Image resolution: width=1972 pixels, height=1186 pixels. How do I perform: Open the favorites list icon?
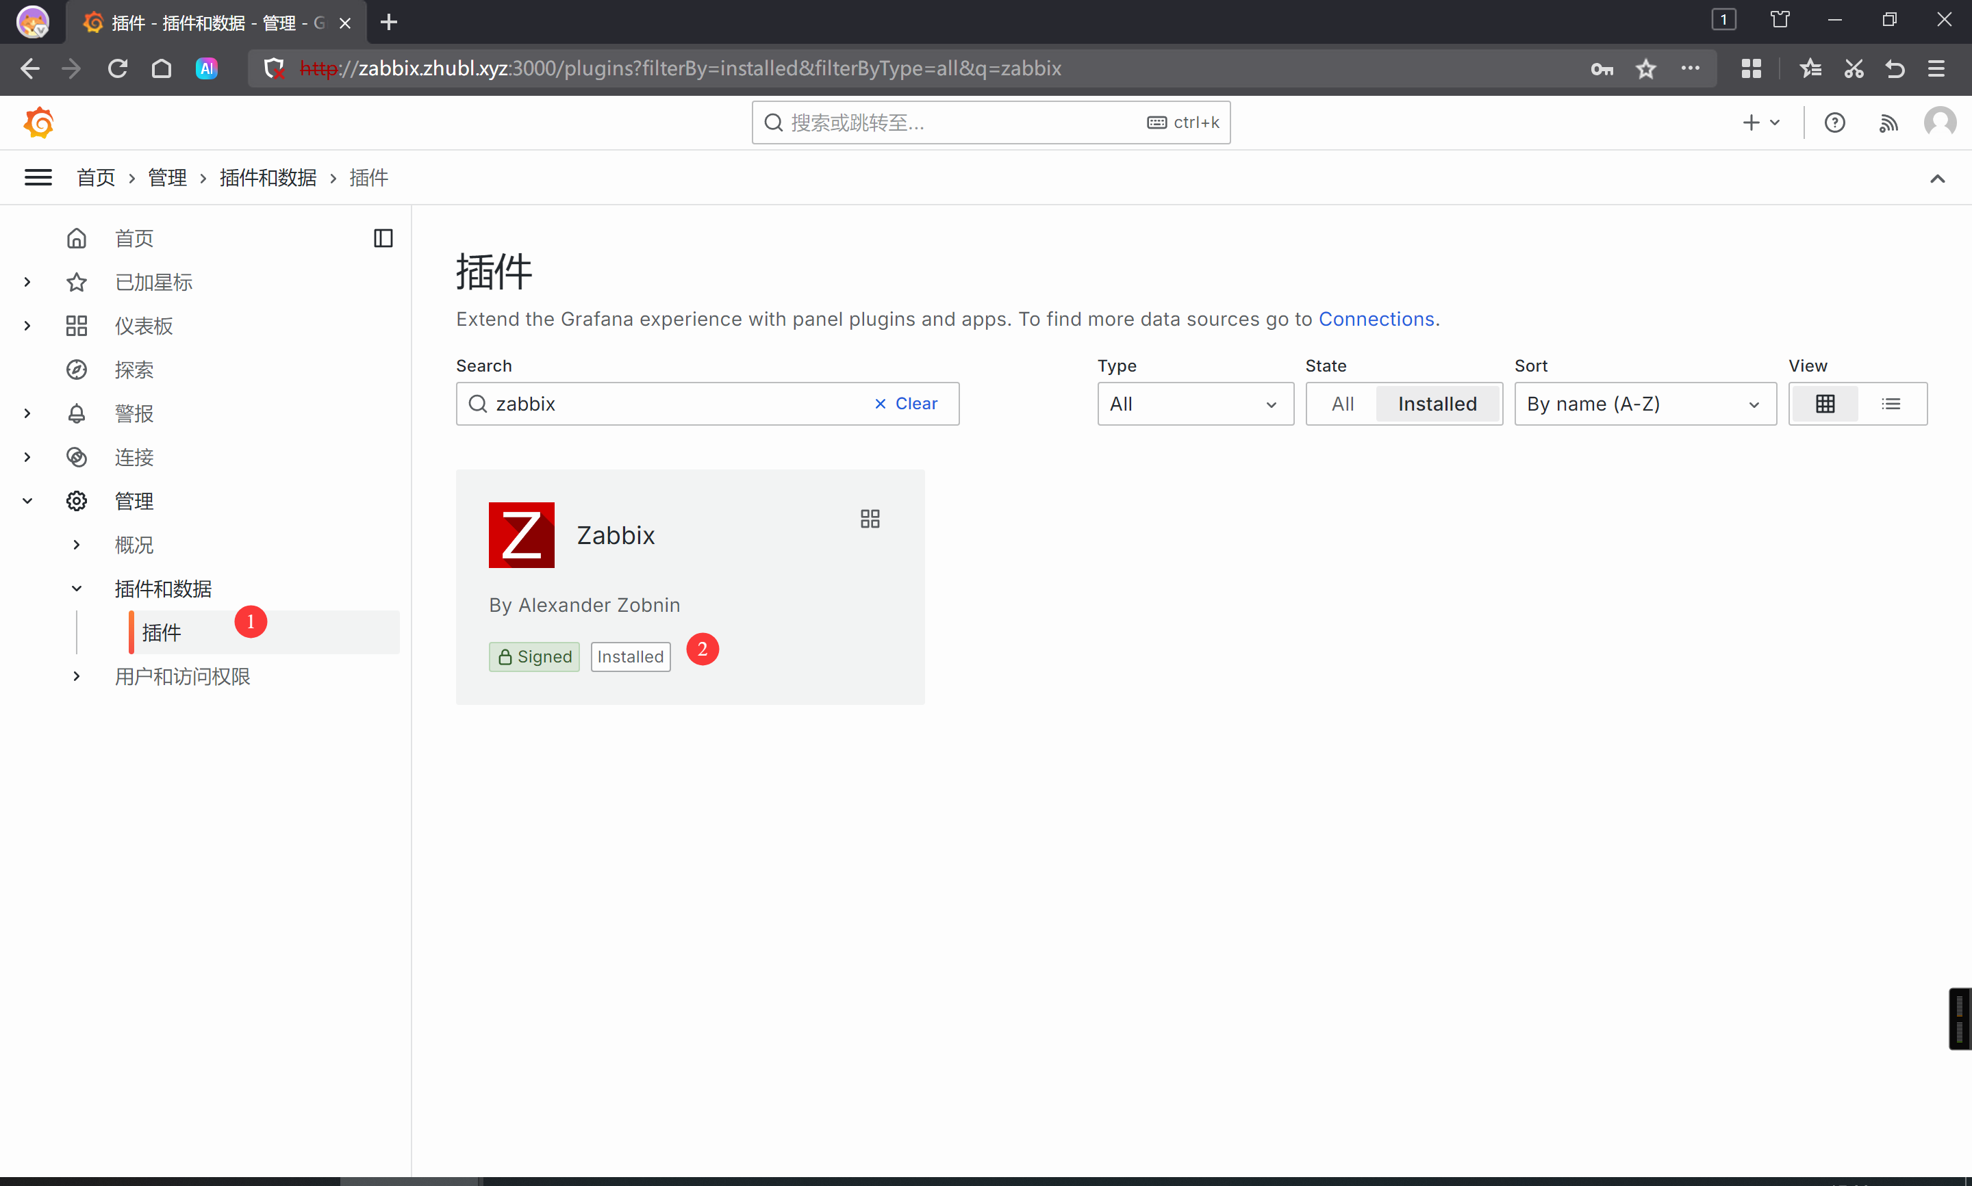coord(1810,68)
